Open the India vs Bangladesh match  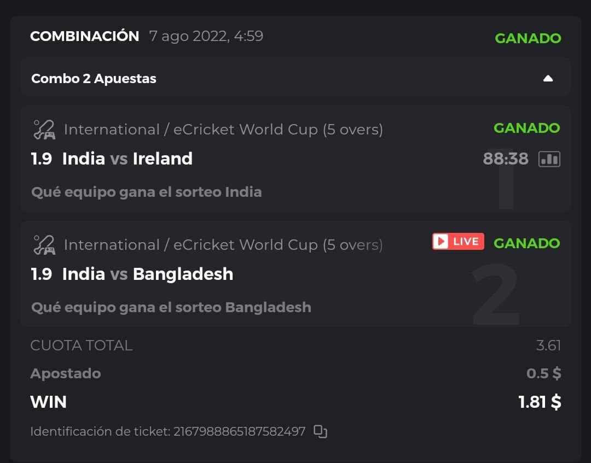pos(147,274)
